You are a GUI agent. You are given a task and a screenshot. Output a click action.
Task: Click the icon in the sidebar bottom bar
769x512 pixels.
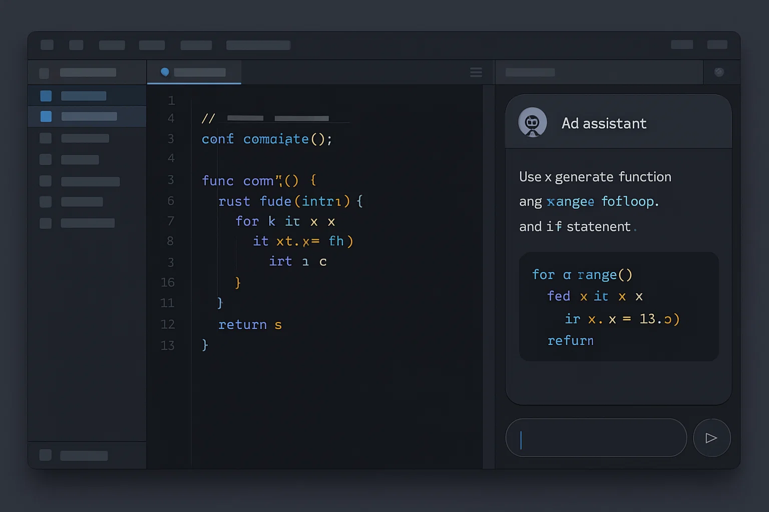pos(46,455)
